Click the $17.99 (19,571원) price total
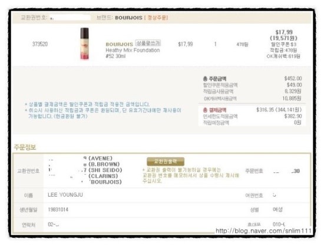This screenshot has height=246, width=324. pyautogui.click(x=284, y=35)
